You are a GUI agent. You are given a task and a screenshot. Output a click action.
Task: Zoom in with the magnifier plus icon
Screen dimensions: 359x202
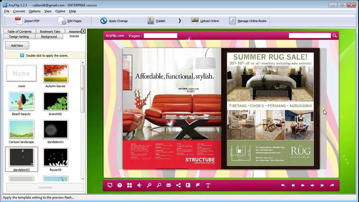(x=149, y=185)
